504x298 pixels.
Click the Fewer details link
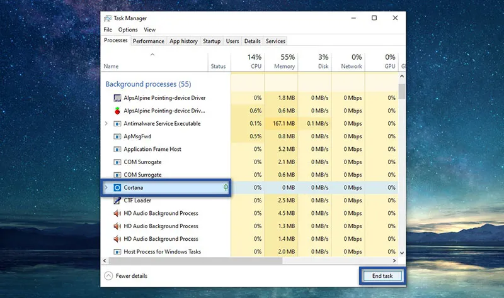pyautogui.click(x=132, y=276)
